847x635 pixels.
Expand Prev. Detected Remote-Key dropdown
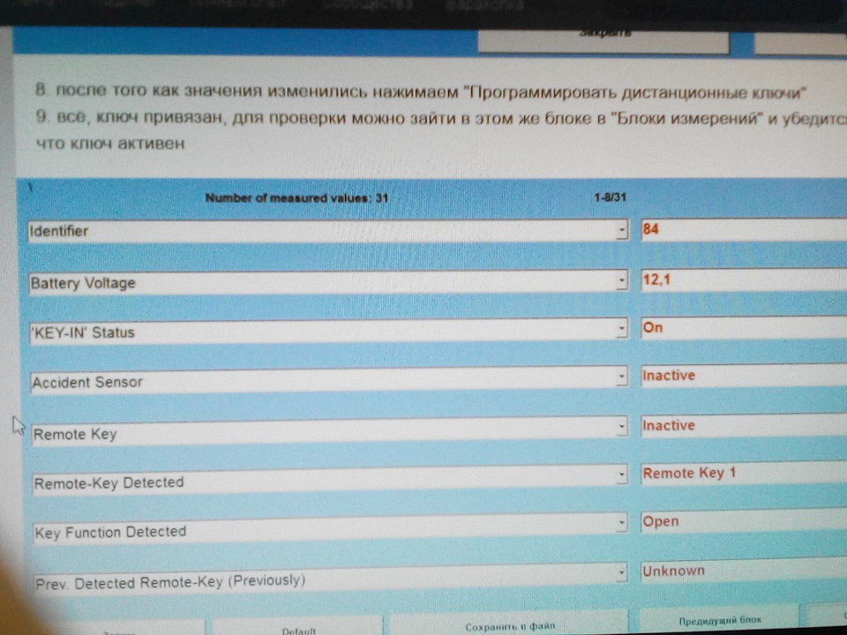pyautogui.click(x=622, y=571)
